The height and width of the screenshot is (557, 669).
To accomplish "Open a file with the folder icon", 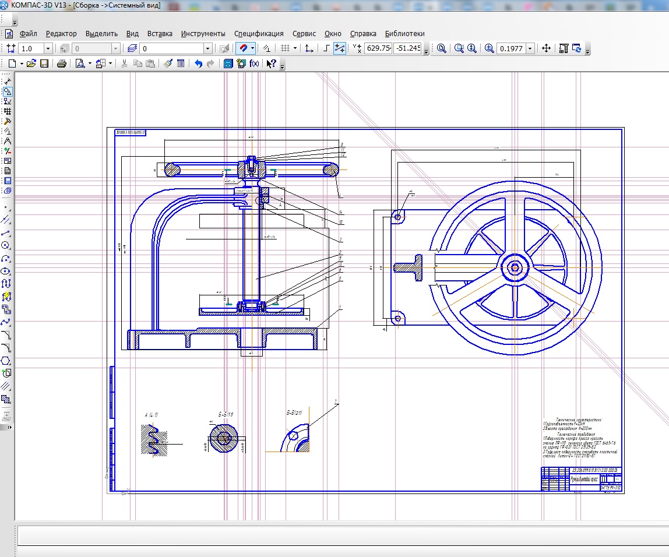I will (31, 64).
